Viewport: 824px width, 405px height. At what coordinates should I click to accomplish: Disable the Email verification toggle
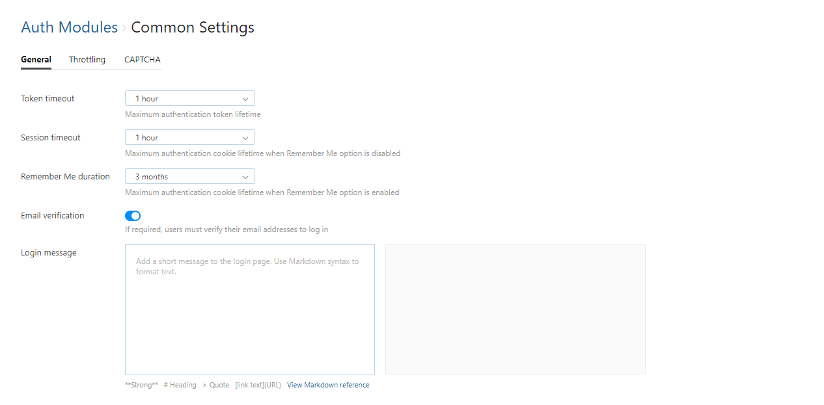pos(133,216)
